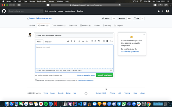This screenshot has height=107, width=172.
Task: Mention a user with the @ icon
Action: click(104, 41)
